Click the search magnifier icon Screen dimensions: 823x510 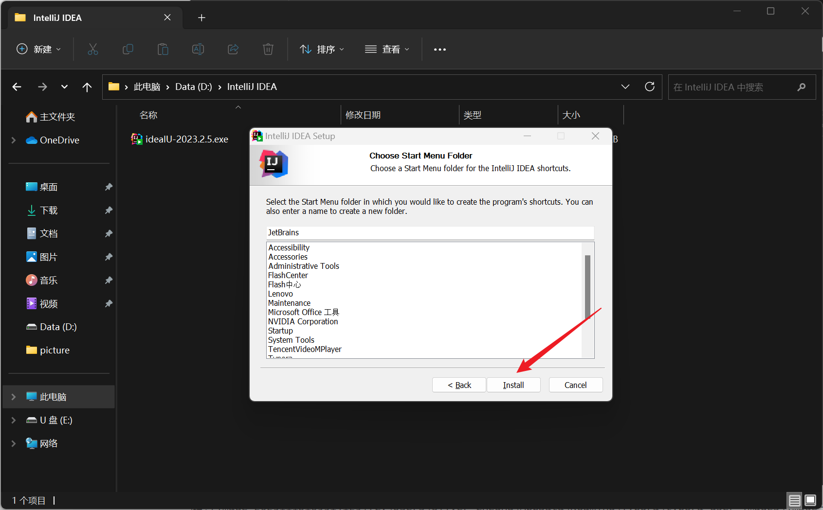(x=801, y=87)
